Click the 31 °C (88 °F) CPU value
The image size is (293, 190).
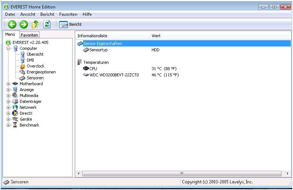click(x=164, y=69)
